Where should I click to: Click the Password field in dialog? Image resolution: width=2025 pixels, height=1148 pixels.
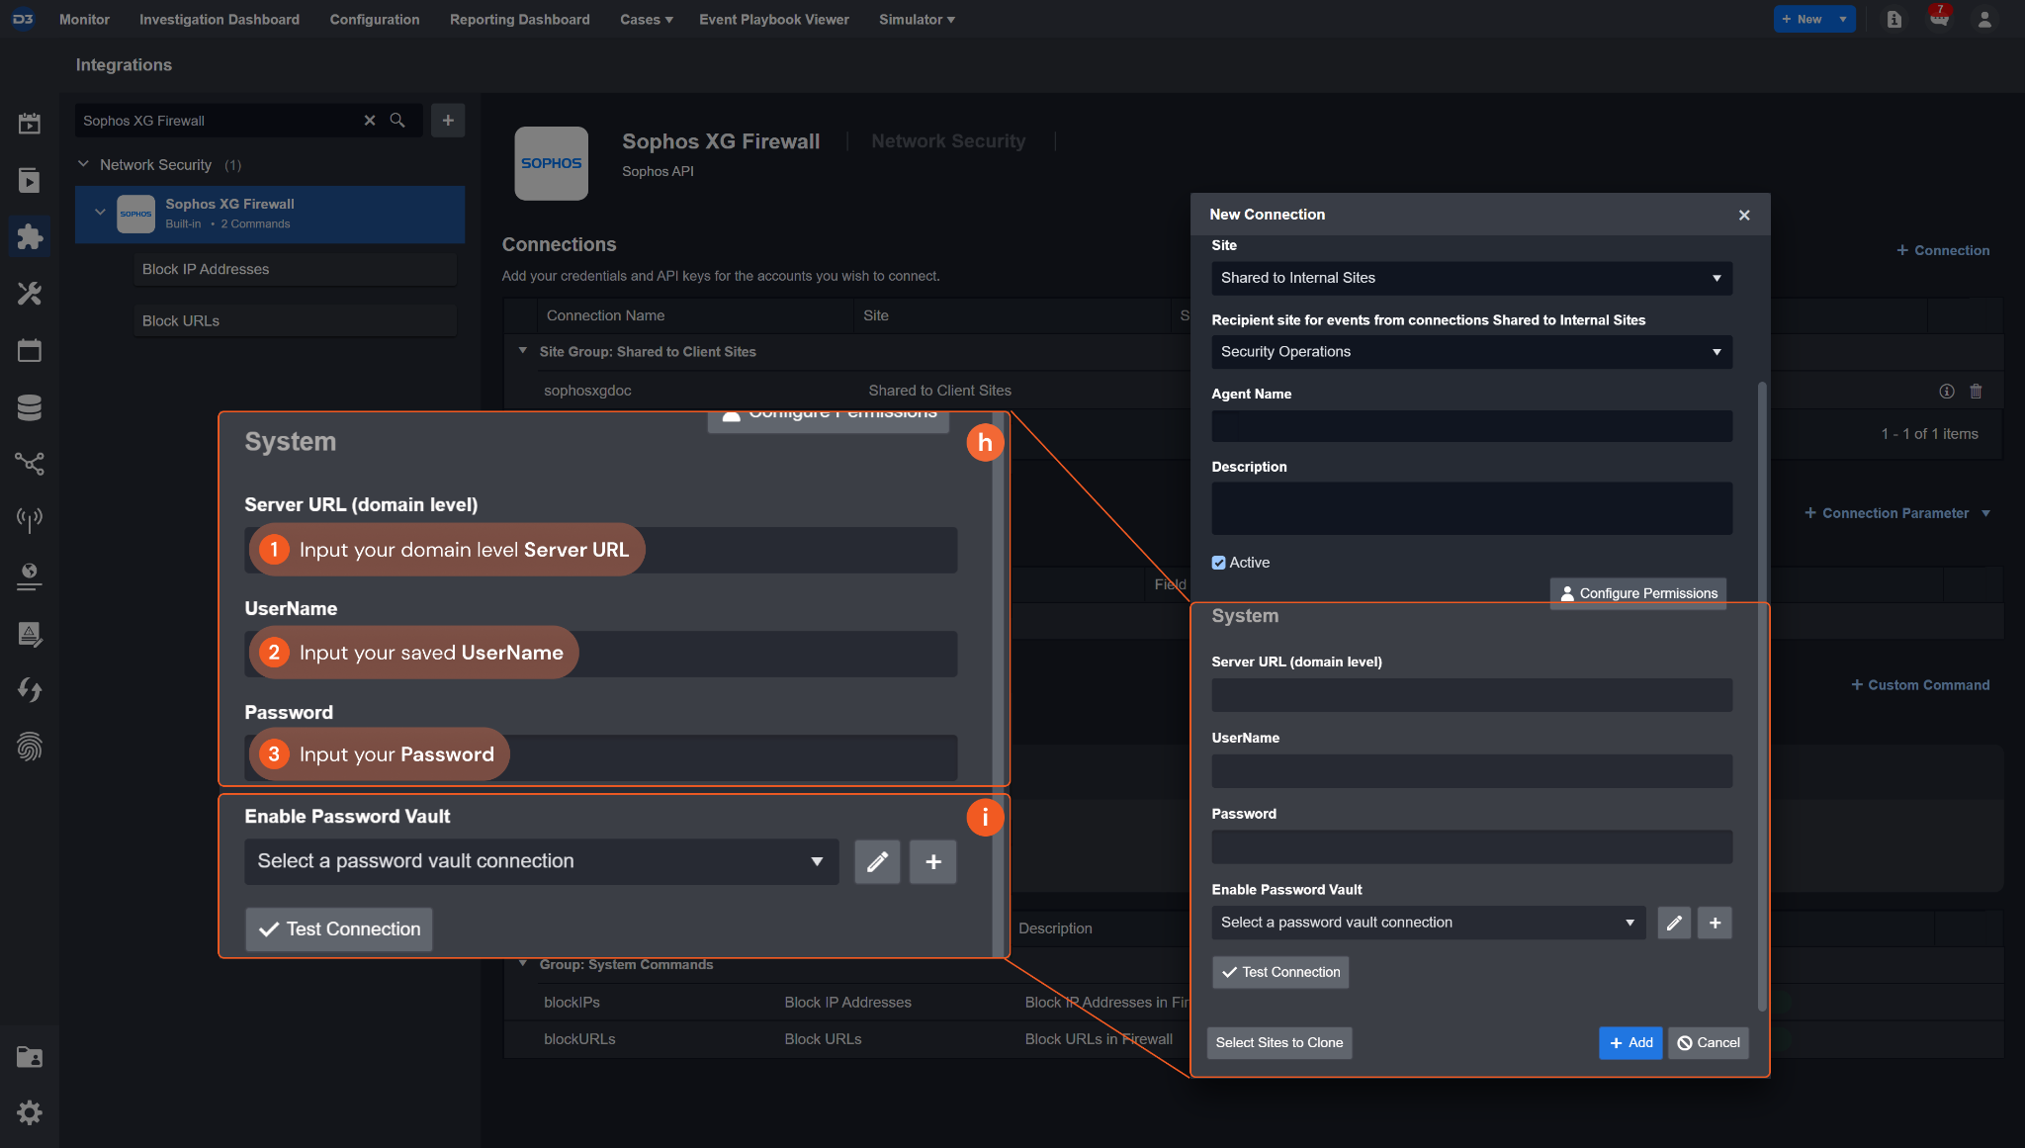(1471, 846)
